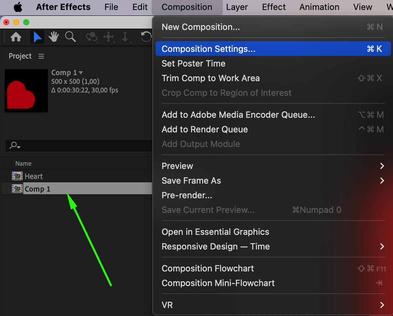Open the Project panel hamburger menu
The height and width of the screenshot is (316, 393).
coord(41,56)
